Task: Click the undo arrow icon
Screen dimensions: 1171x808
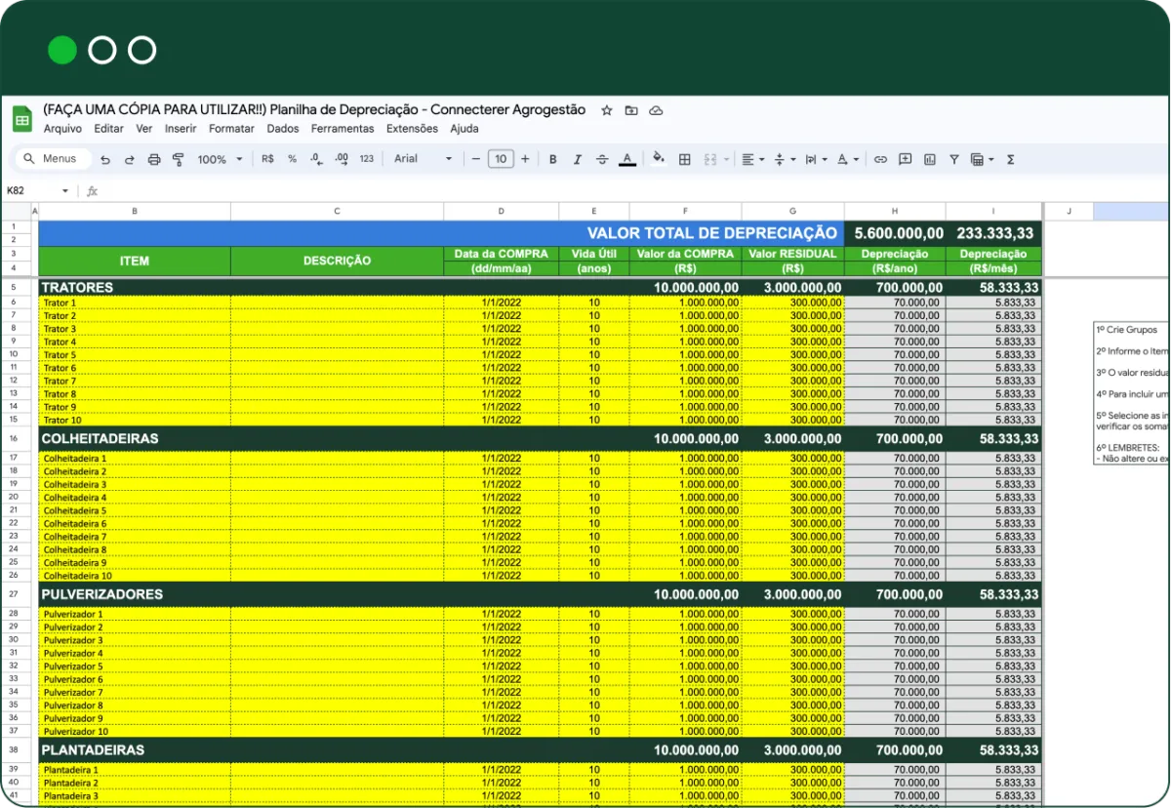Action: coord(105,159)
